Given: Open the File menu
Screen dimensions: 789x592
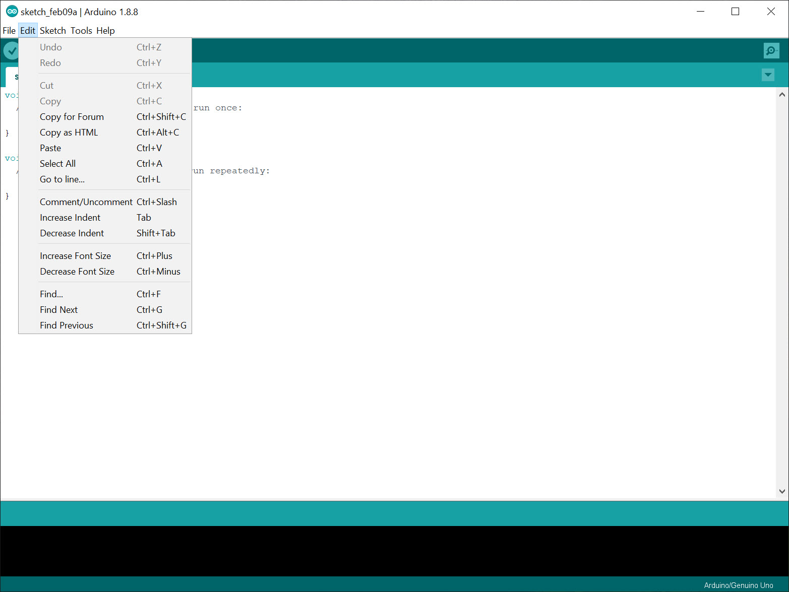Looking at the screenshot, I should 9,31.
